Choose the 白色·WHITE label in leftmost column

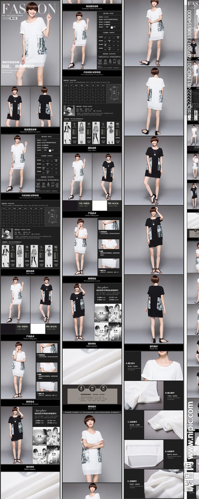point(22,326)
